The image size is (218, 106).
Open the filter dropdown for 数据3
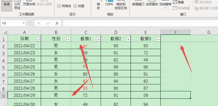(x=158, y=39)
